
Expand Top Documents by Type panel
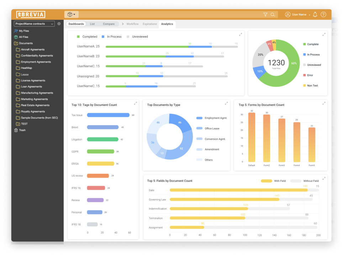[x=226, y=103]
